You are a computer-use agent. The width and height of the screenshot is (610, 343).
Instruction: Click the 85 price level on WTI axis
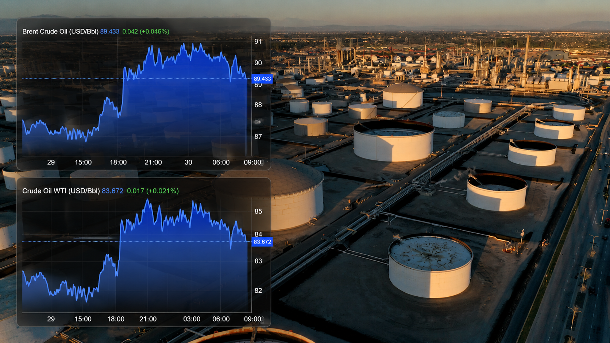click(x=258, y=211)
